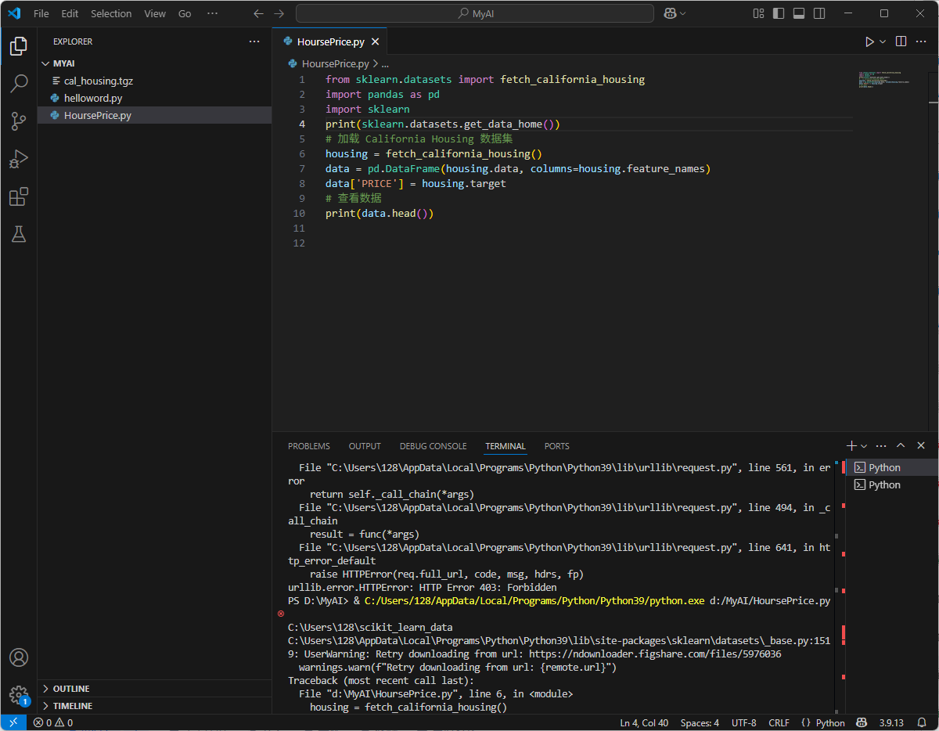This screenshot has width=939, height=731.
Task: Click the Accounts icon in activity bar
Action: (x=19, y=657)
